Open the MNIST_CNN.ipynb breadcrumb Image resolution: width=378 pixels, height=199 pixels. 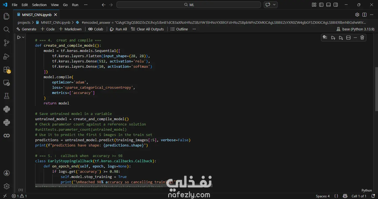click(53, 22)
